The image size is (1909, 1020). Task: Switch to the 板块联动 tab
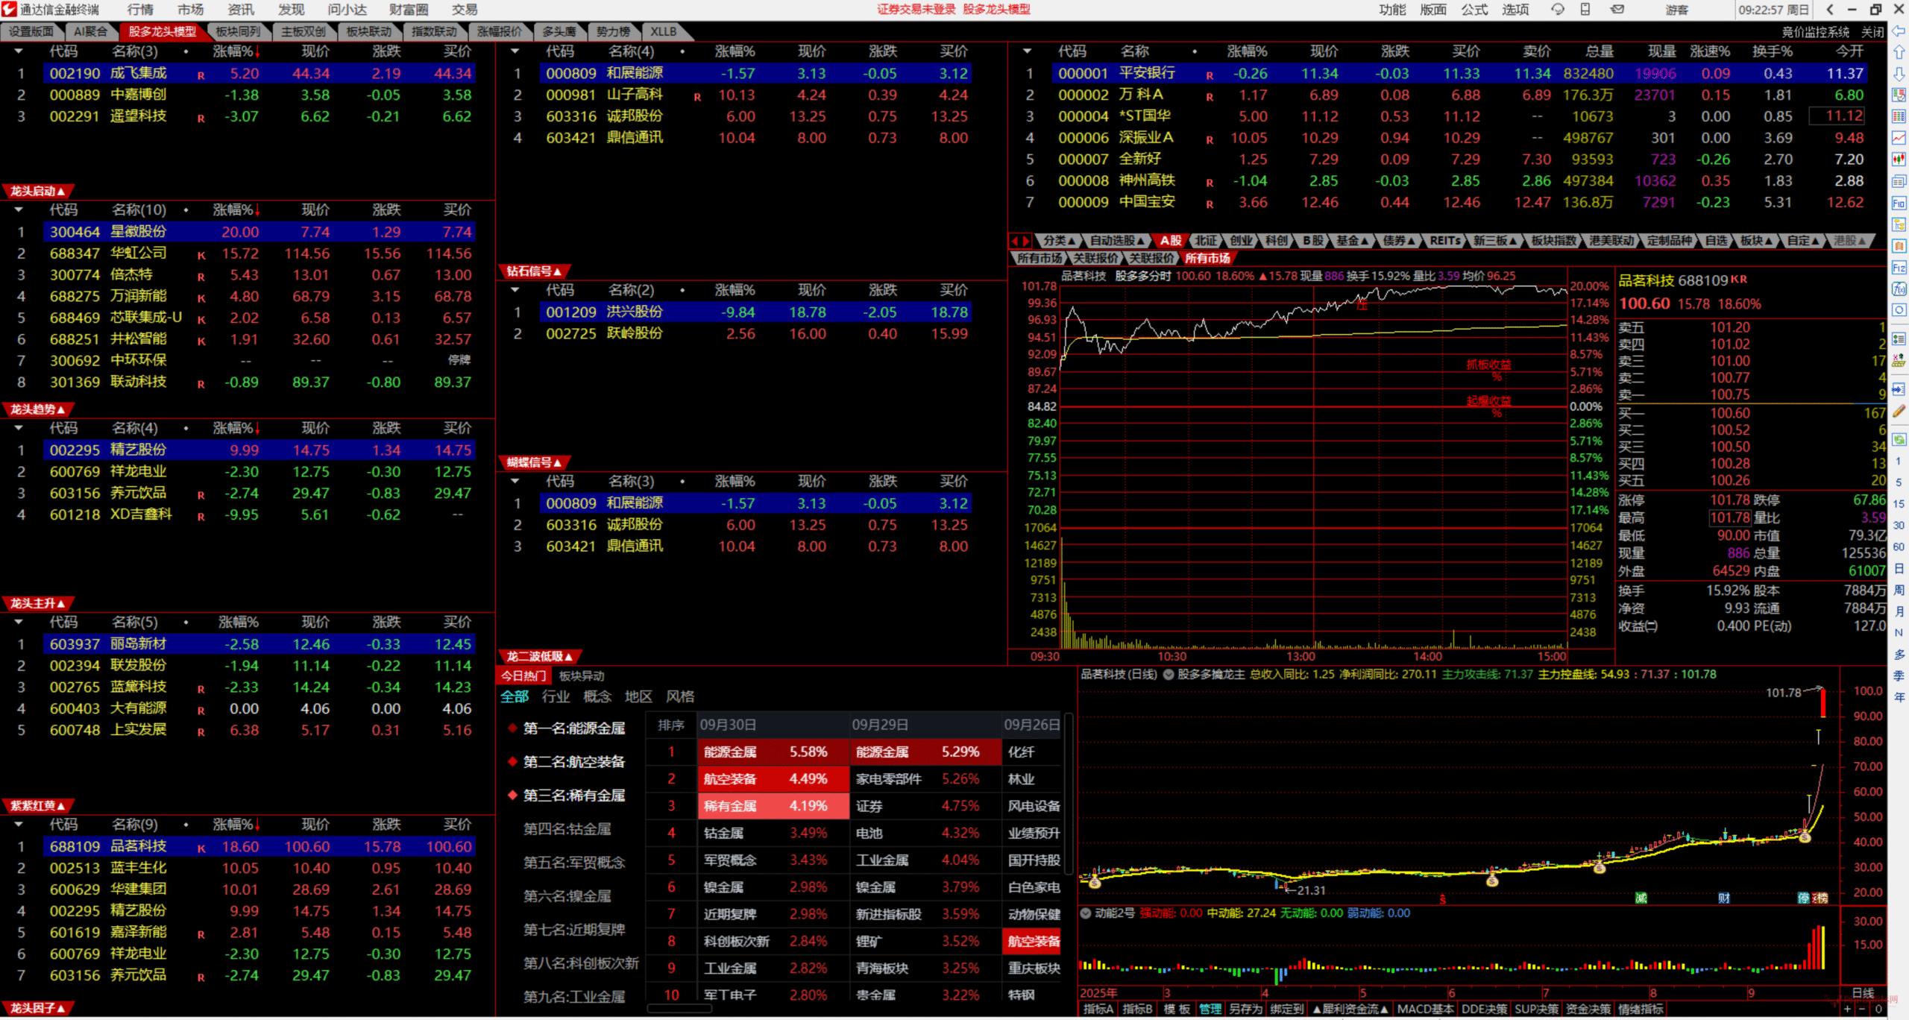[x=368, y=31]
